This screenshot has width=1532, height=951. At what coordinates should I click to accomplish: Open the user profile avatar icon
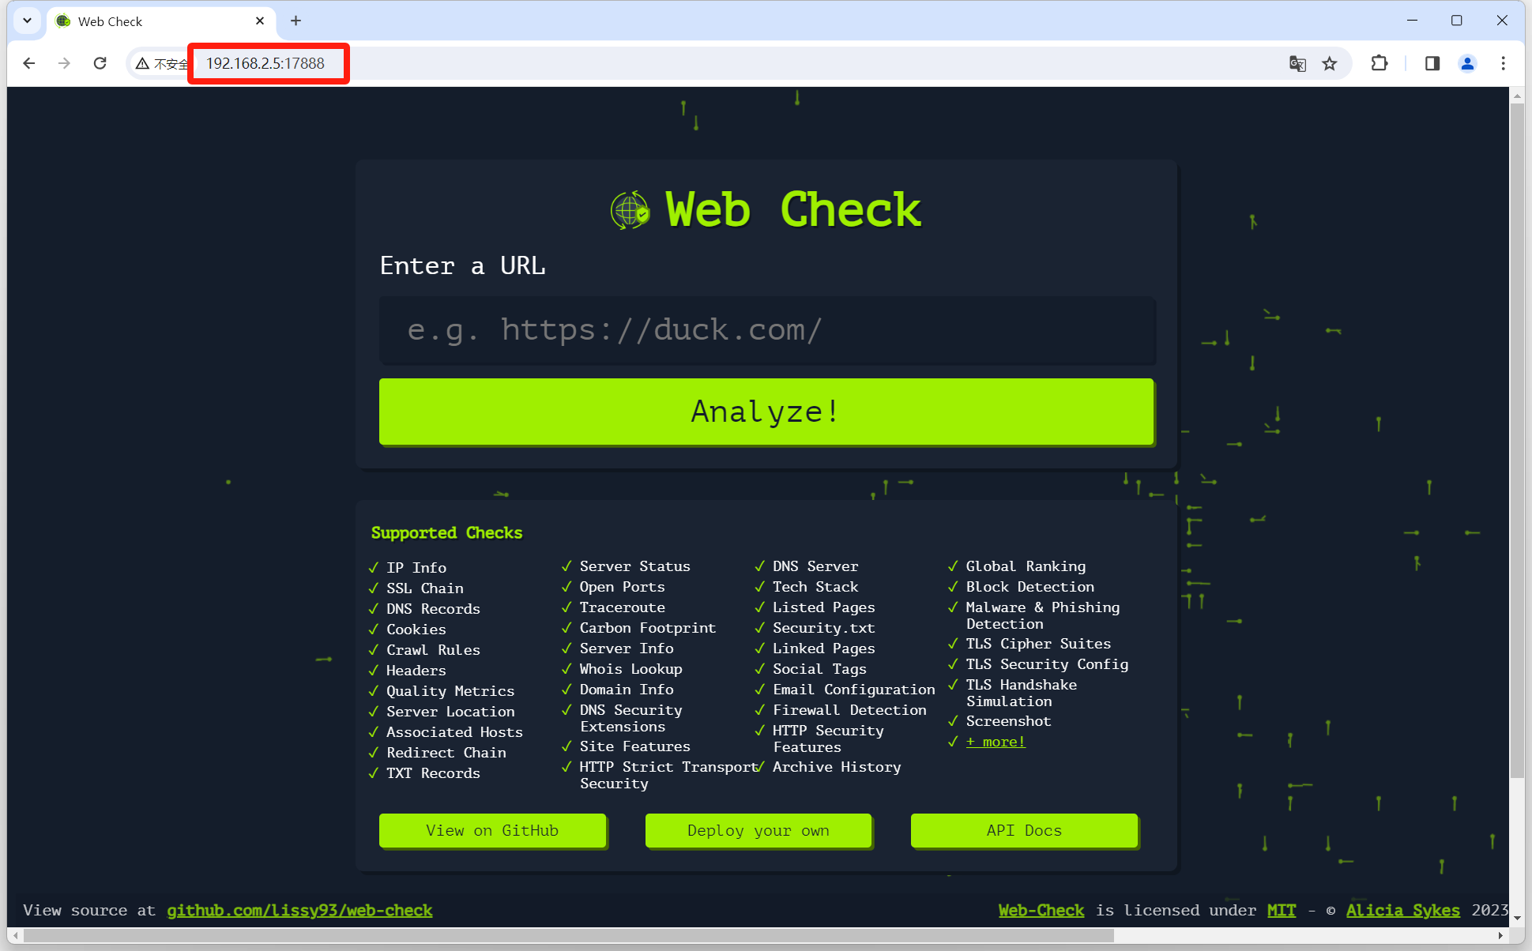(x=1467, y=63)
